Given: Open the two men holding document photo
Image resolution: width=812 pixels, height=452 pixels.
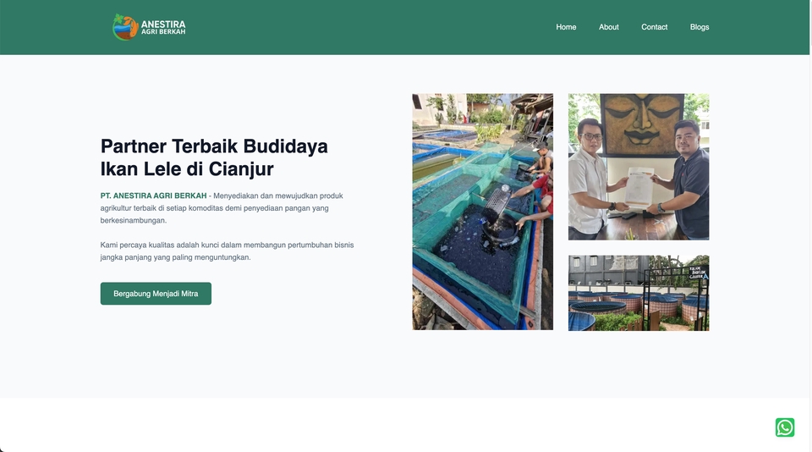Looking at the screenshot, I should 639,167.
